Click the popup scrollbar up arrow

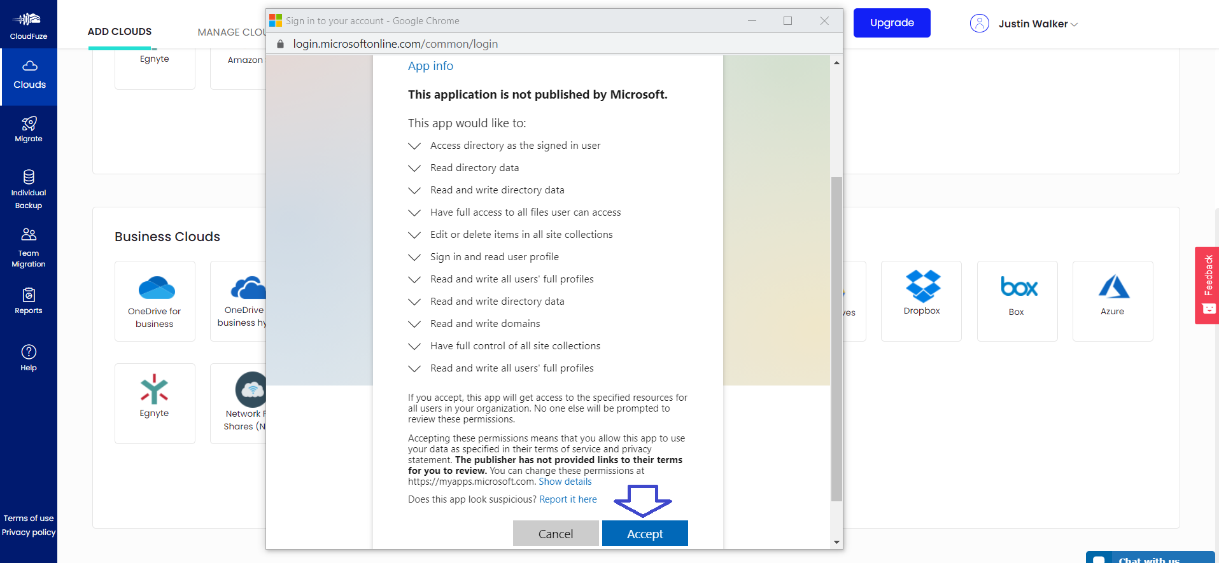pyautogui.click(x=836, y=62)
